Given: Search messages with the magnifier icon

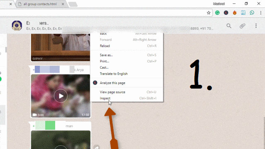Looking at the screenshot, I should 229,26.
